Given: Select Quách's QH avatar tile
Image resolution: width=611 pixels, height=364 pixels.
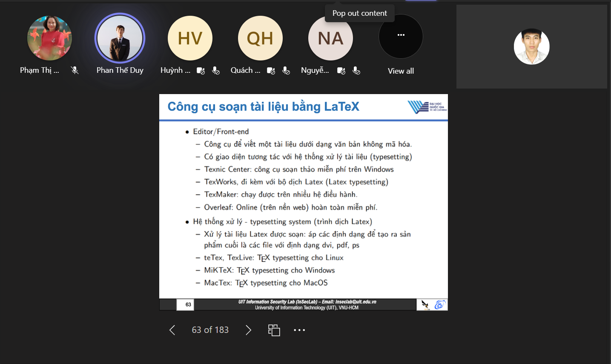Looking at the screenshot, I should pos(260,38).
